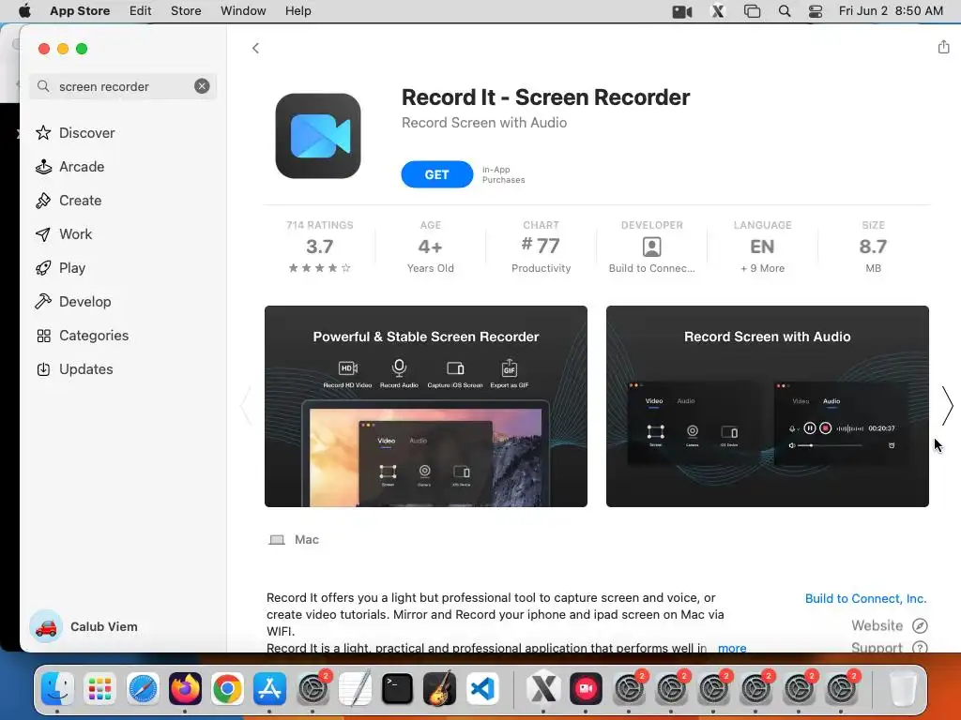961x720 pixels.
Task: Open the Support link
Action: (889, 647)
